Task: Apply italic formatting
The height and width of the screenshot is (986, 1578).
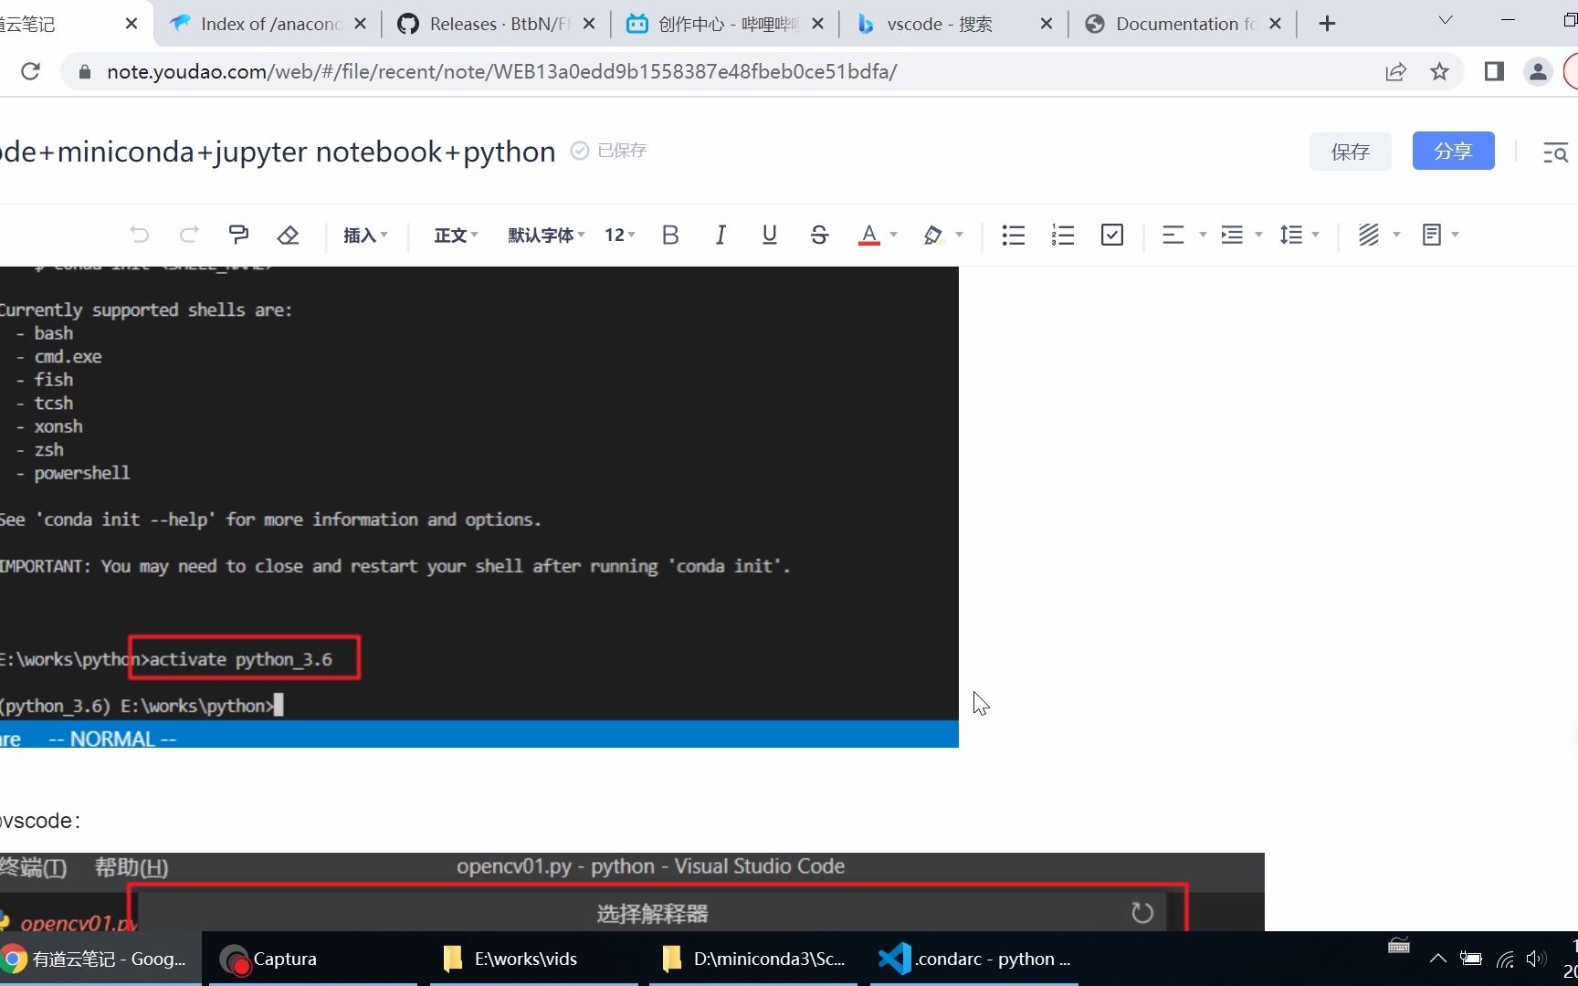Action: point(720,235)
